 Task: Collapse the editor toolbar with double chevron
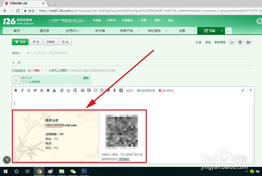pos(250,90)
